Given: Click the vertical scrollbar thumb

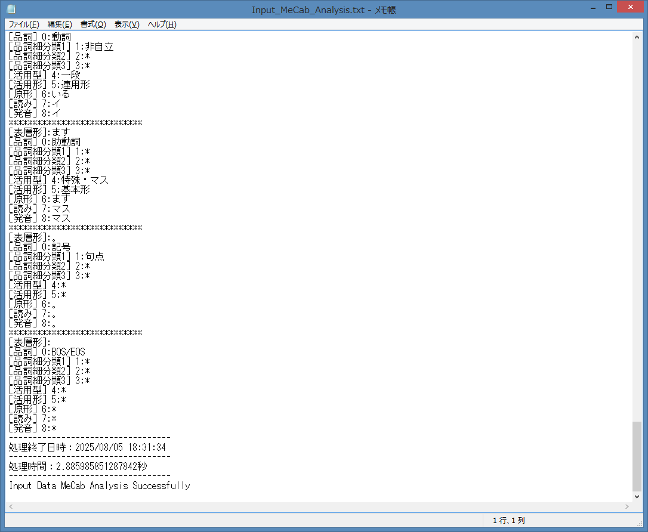Looking at the screenshot, I should click(x=637, y=455).
